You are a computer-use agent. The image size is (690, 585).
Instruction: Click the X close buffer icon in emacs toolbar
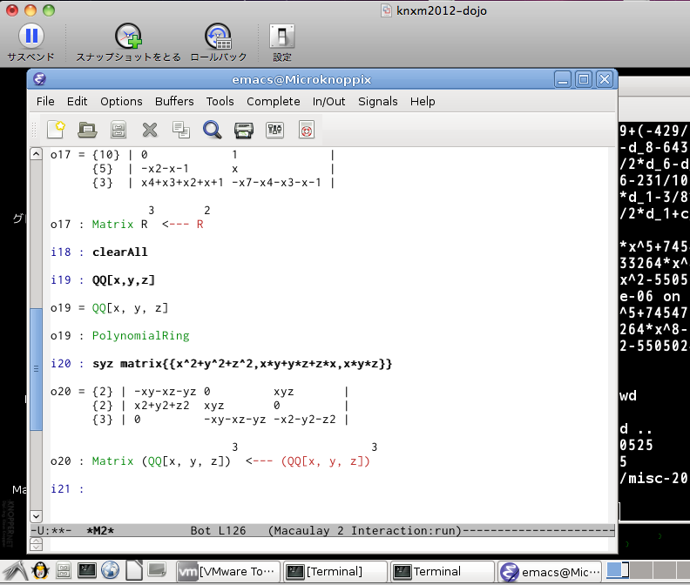point(150,130)
